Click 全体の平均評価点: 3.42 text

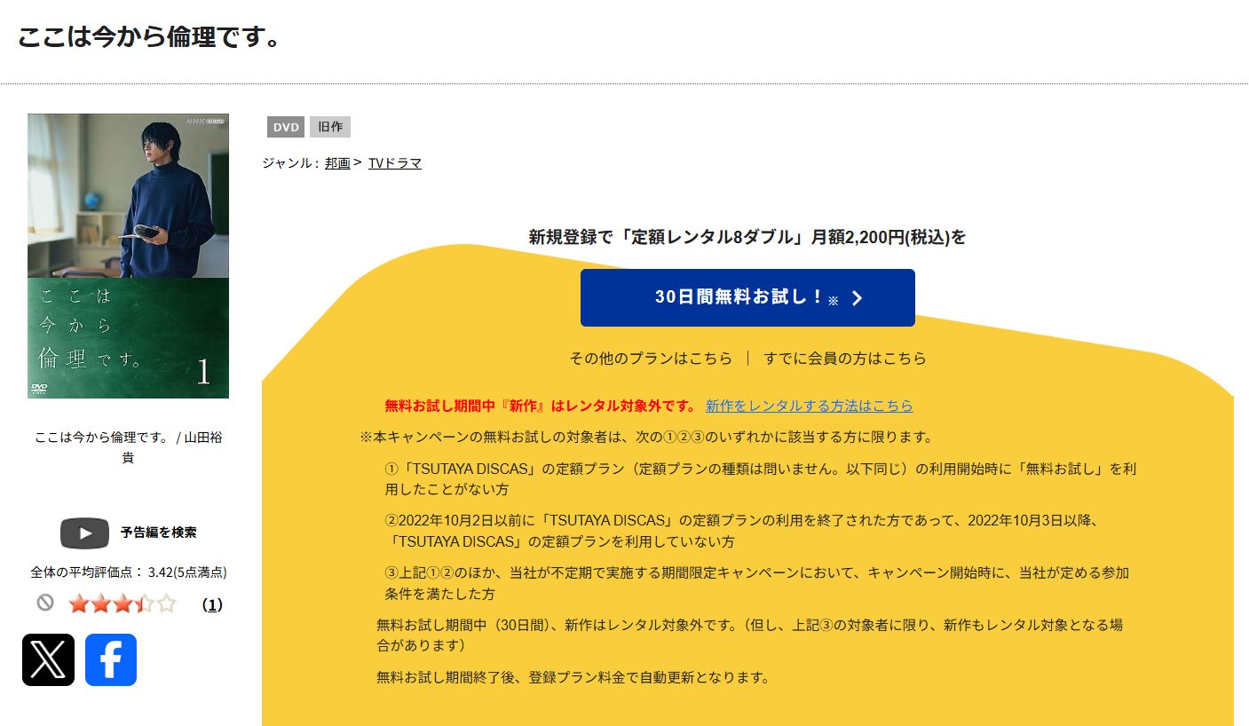tap(128, 572)
